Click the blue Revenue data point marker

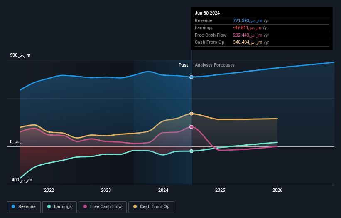click(x=191, y=77)
